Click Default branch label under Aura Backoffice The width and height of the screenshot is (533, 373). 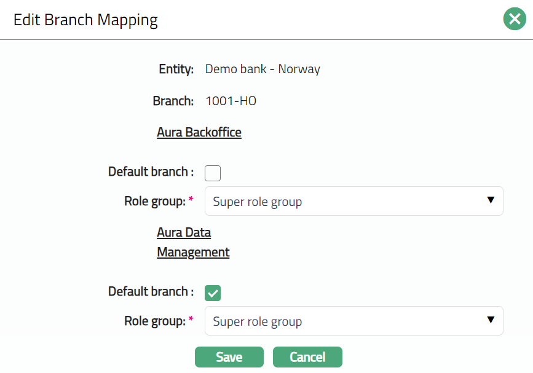click(x=151, y=172)
